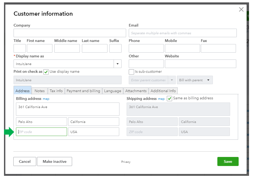Image resolution: width=253 pixels, height=179 pixels.
Task: Open the Additional Info tab
Action: click(x=163, y=91)
